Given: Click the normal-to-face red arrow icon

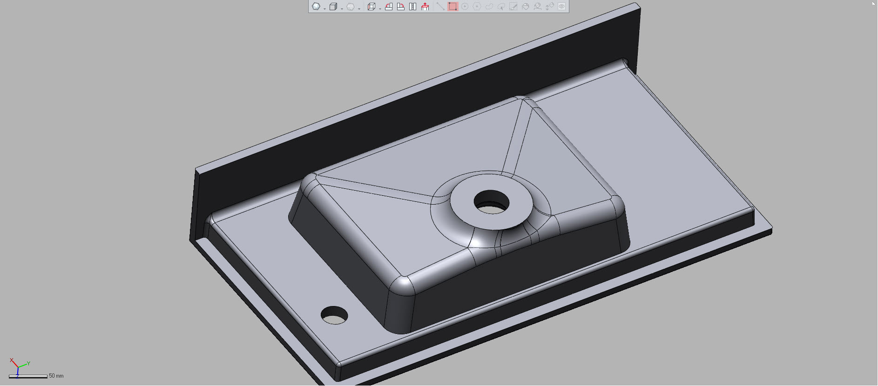Looking at the screenshot, I should (425, 7).
